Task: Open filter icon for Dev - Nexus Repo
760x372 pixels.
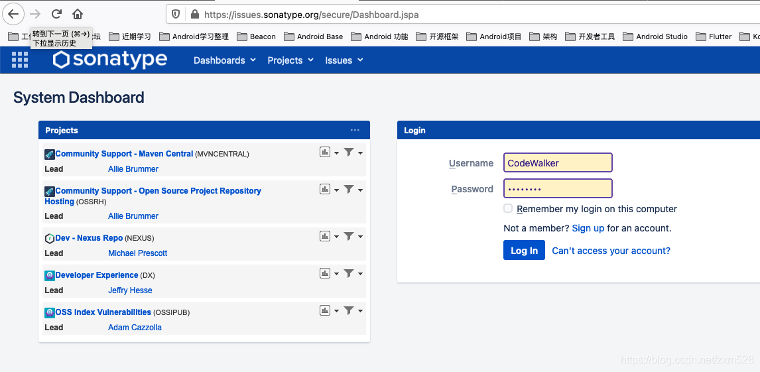Action: pyautogui.click(x=348, y=236)
